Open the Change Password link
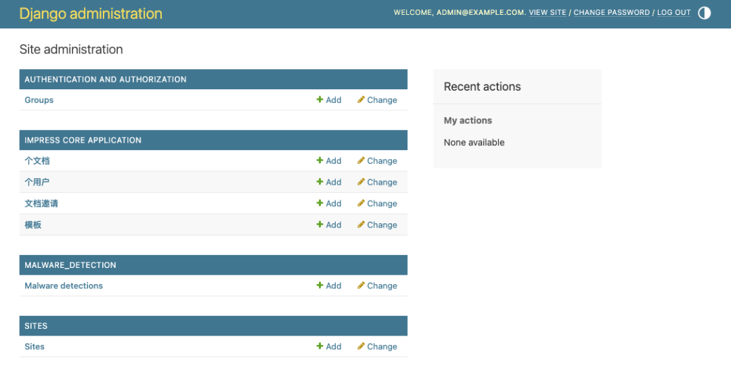Screen dimensions: 731x387 [611, 13]
